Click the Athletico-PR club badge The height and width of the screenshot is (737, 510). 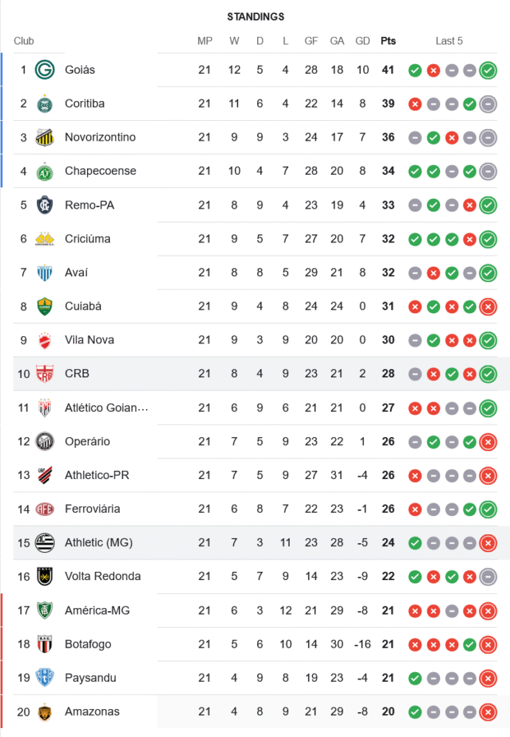[46, 475]
